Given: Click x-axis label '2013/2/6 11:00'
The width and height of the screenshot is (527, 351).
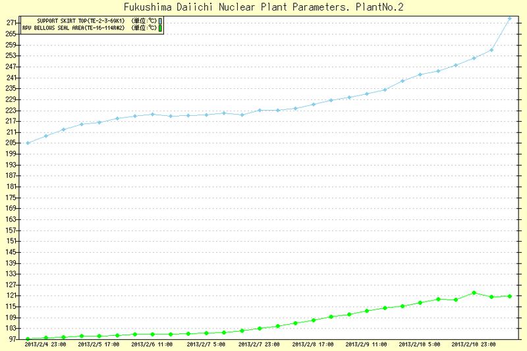Looking at the screenshot, I should click(x=152, y=344).
